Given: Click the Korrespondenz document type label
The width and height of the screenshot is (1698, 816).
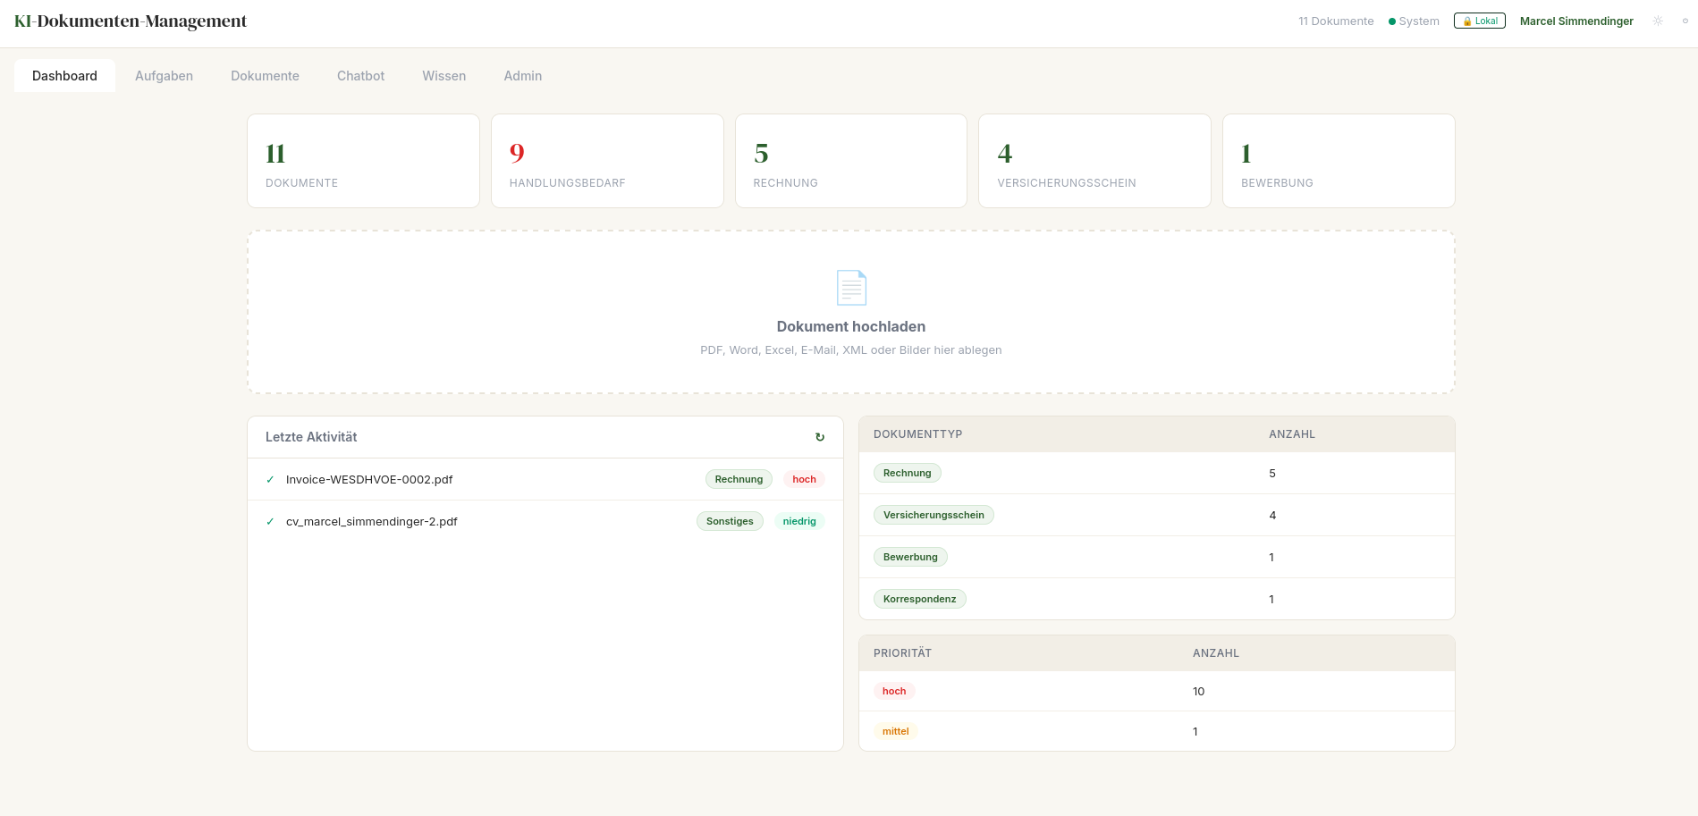Looking at the screenshot, I should (919, 599).
